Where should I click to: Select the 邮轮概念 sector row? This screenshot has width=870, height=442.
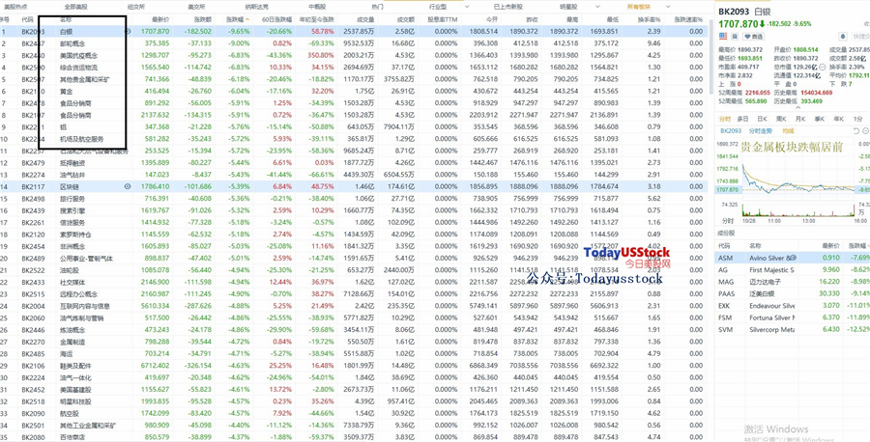click(354, 43)
